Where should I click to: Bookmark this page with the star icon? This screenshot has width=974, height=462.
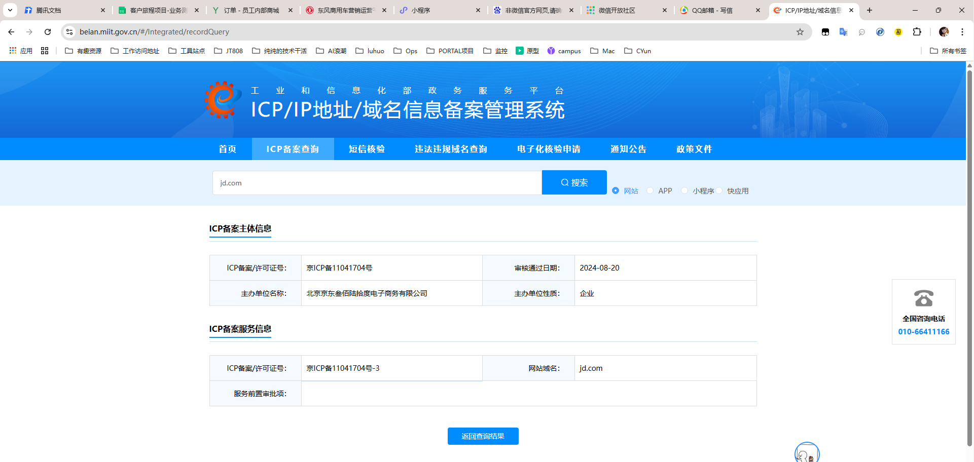(x=800, y=32)
